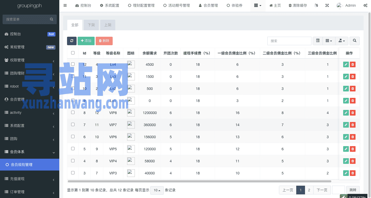Expand 权限管理 in sidebar
This screenshot has width=371, height=198.
[30, 60]
